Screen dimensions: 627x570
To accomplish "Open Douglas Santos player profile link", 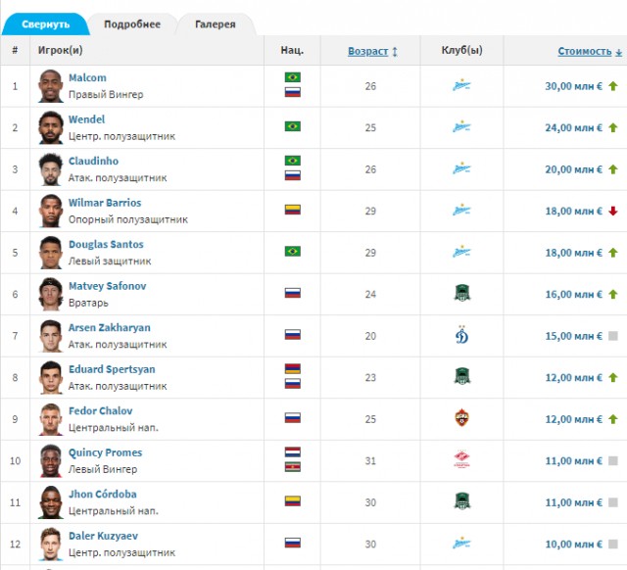I will pos(106,244).
